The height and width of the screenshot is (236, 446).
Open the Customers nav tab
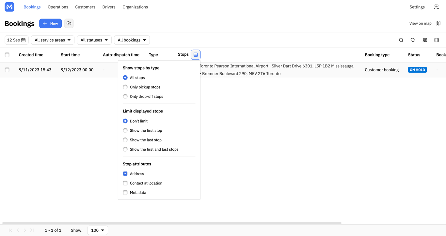pyautogui.click(x=85, y=7)
